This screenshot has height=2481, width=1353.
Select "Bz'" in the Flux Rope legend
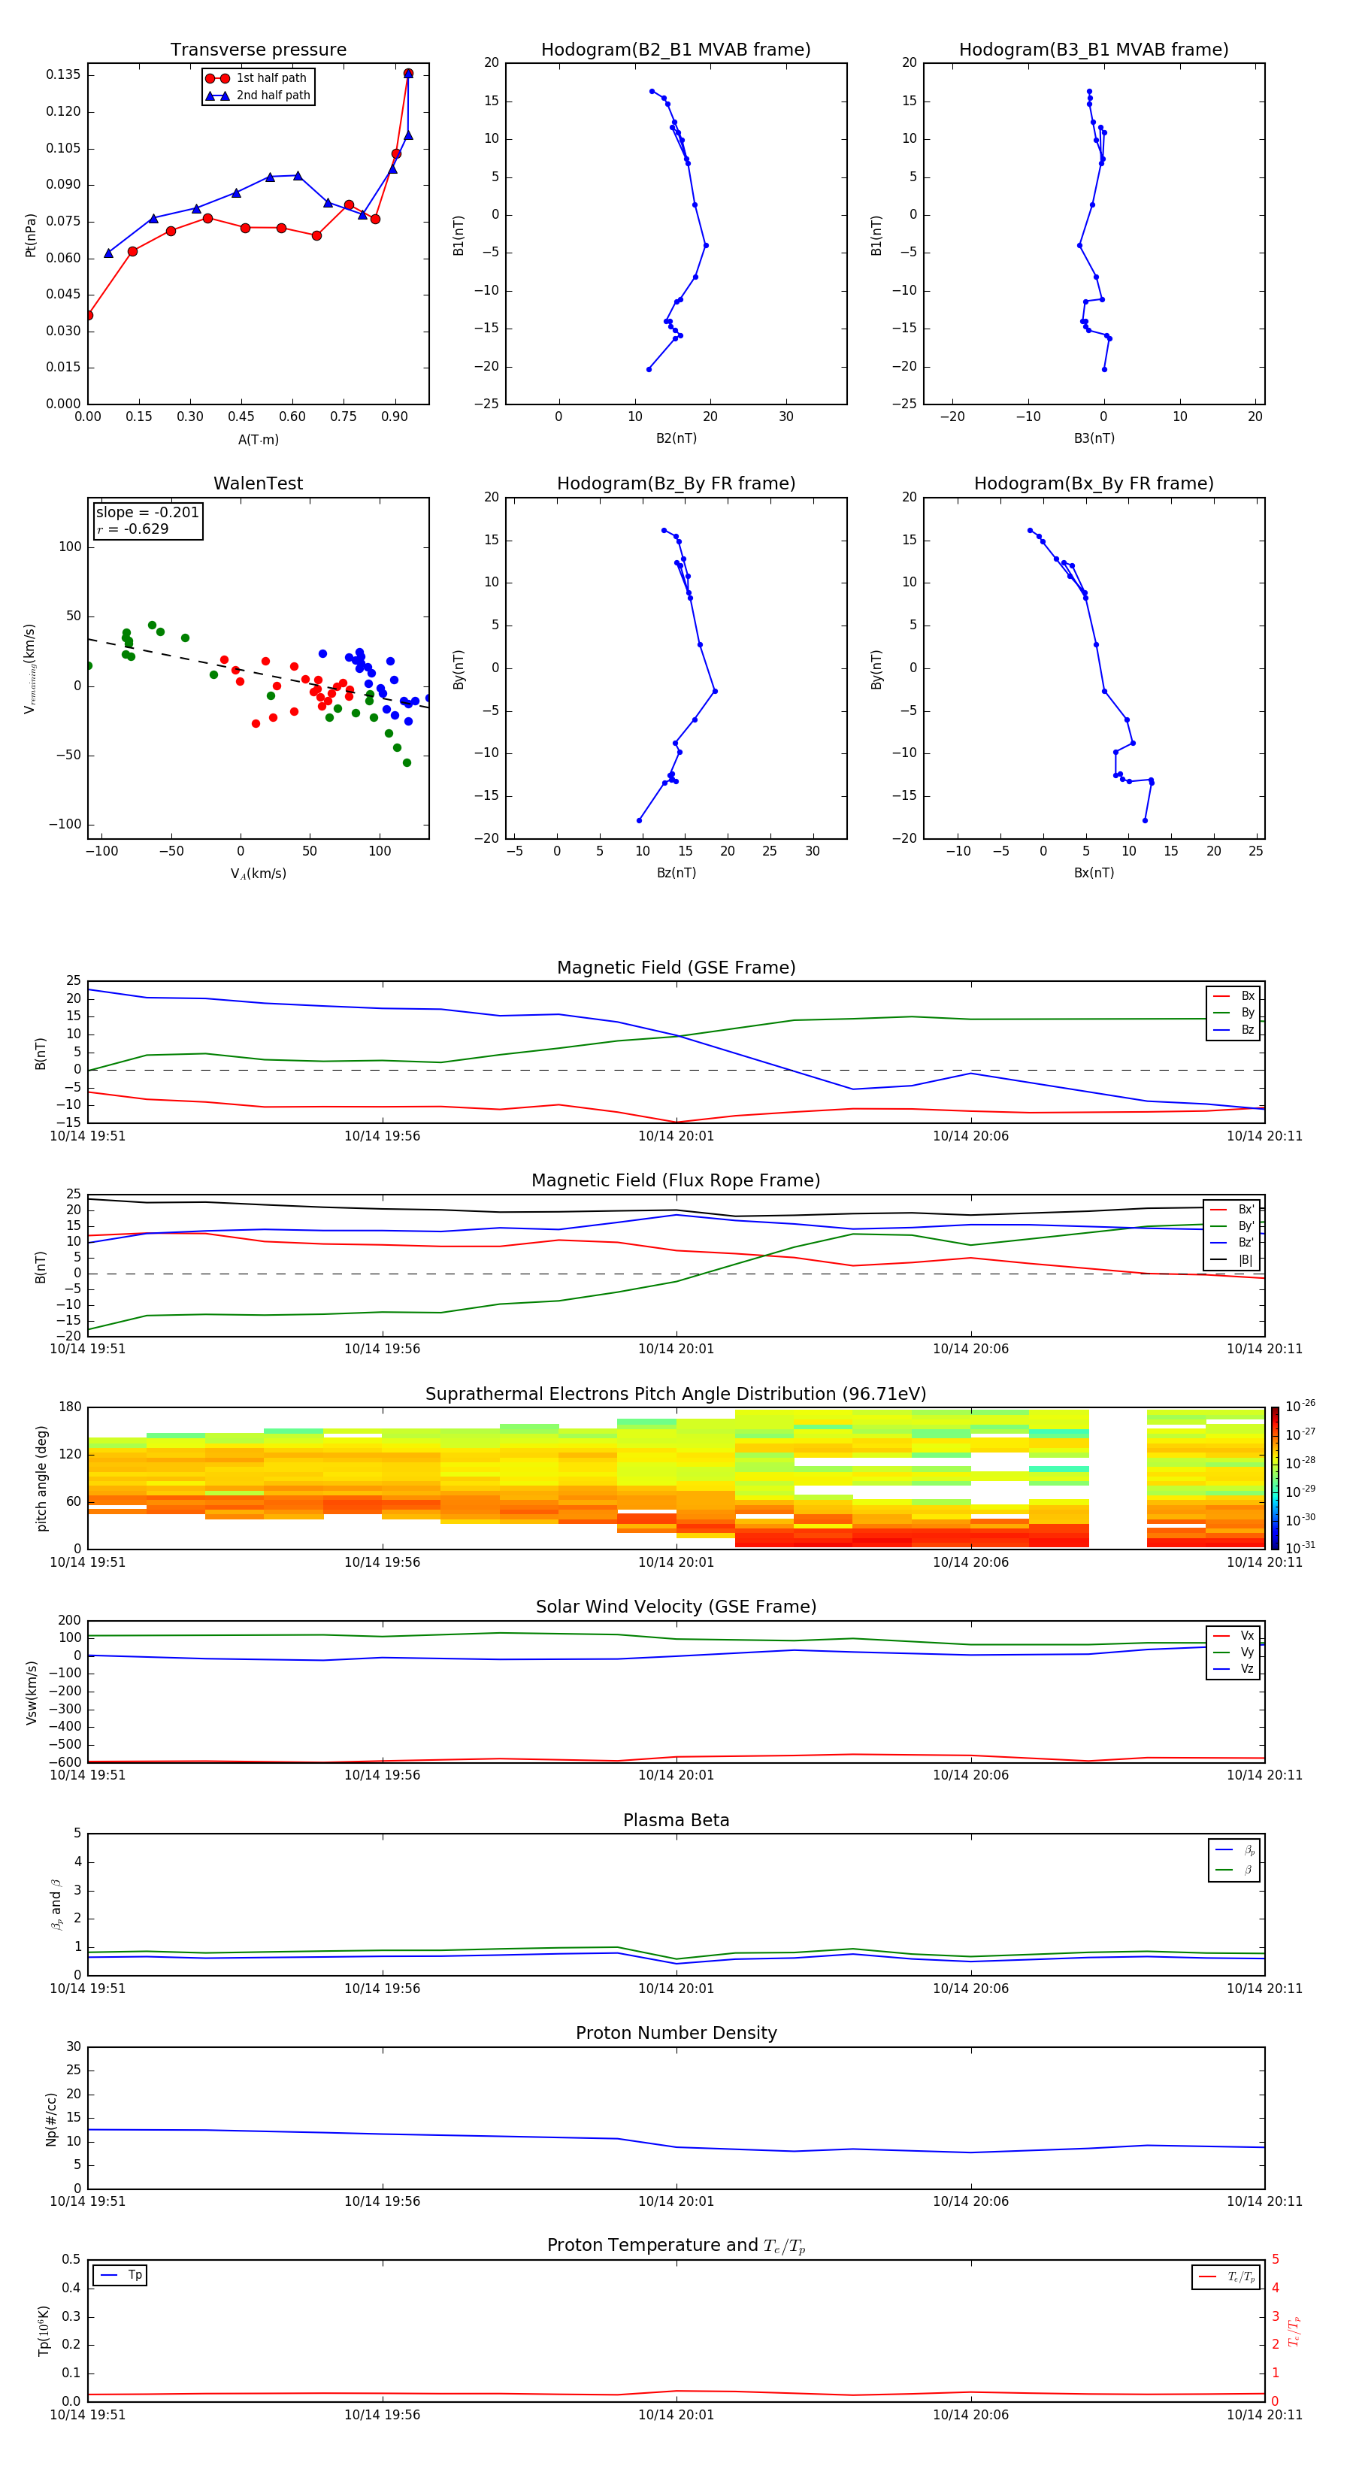point(1233,1244)
